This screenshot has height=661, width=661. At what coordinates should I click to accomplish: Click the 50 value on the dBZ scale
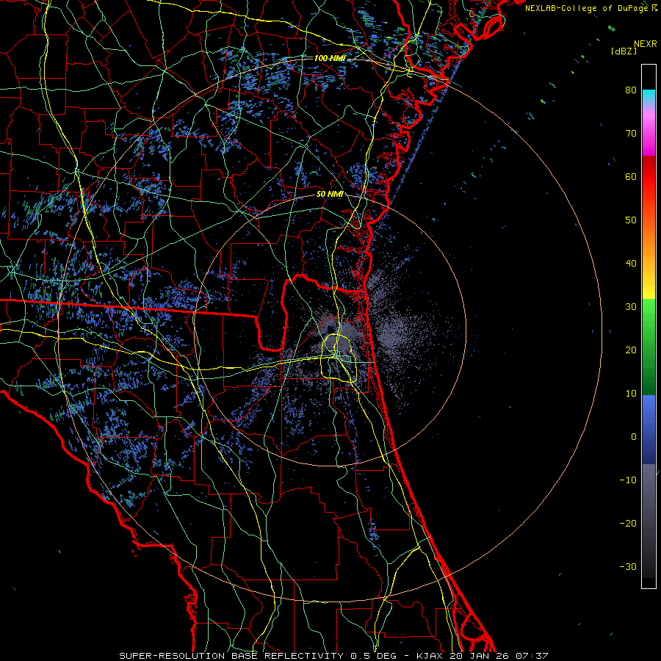[x=631, y=220]
